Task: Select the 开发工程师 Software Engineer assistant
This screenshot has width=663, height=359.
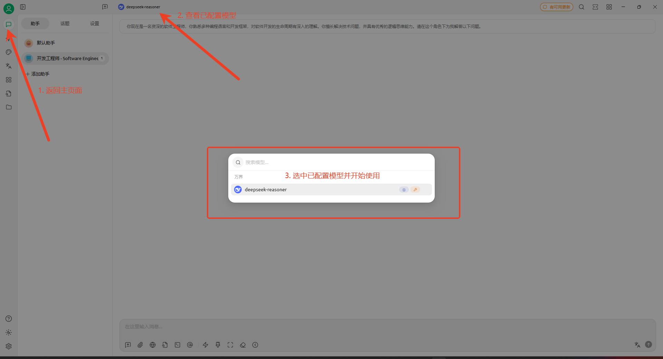Action: [65, 58]
